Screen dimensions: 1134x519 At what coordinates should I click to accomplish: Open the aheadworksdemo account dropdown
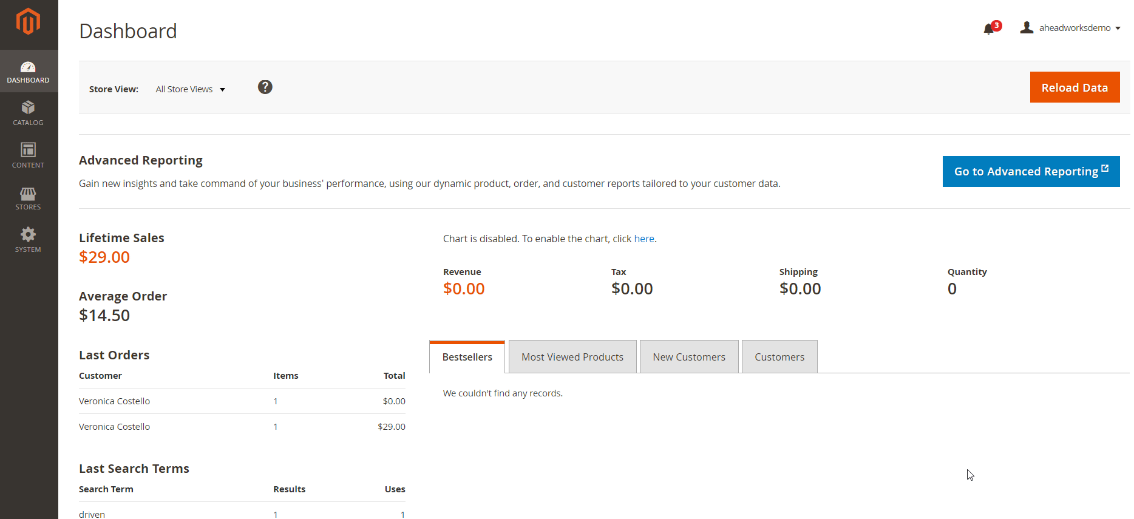click(x=1071, y=28)
